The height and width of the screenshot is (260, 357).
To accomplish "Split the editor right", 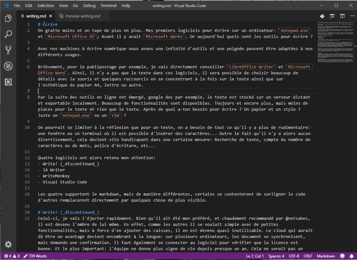I will point(342,16).
